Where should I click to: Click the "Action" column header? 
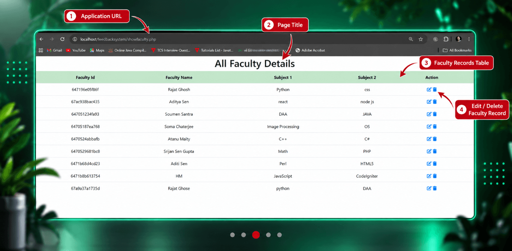pos(432,78)
